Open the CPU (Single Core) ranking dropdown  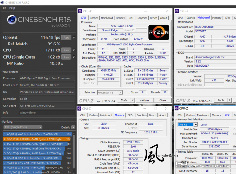23,127
